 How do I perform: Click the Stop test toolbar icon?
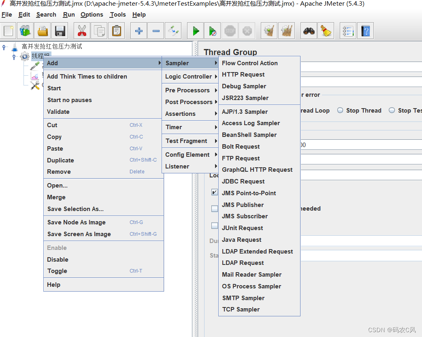pos(230,31)
